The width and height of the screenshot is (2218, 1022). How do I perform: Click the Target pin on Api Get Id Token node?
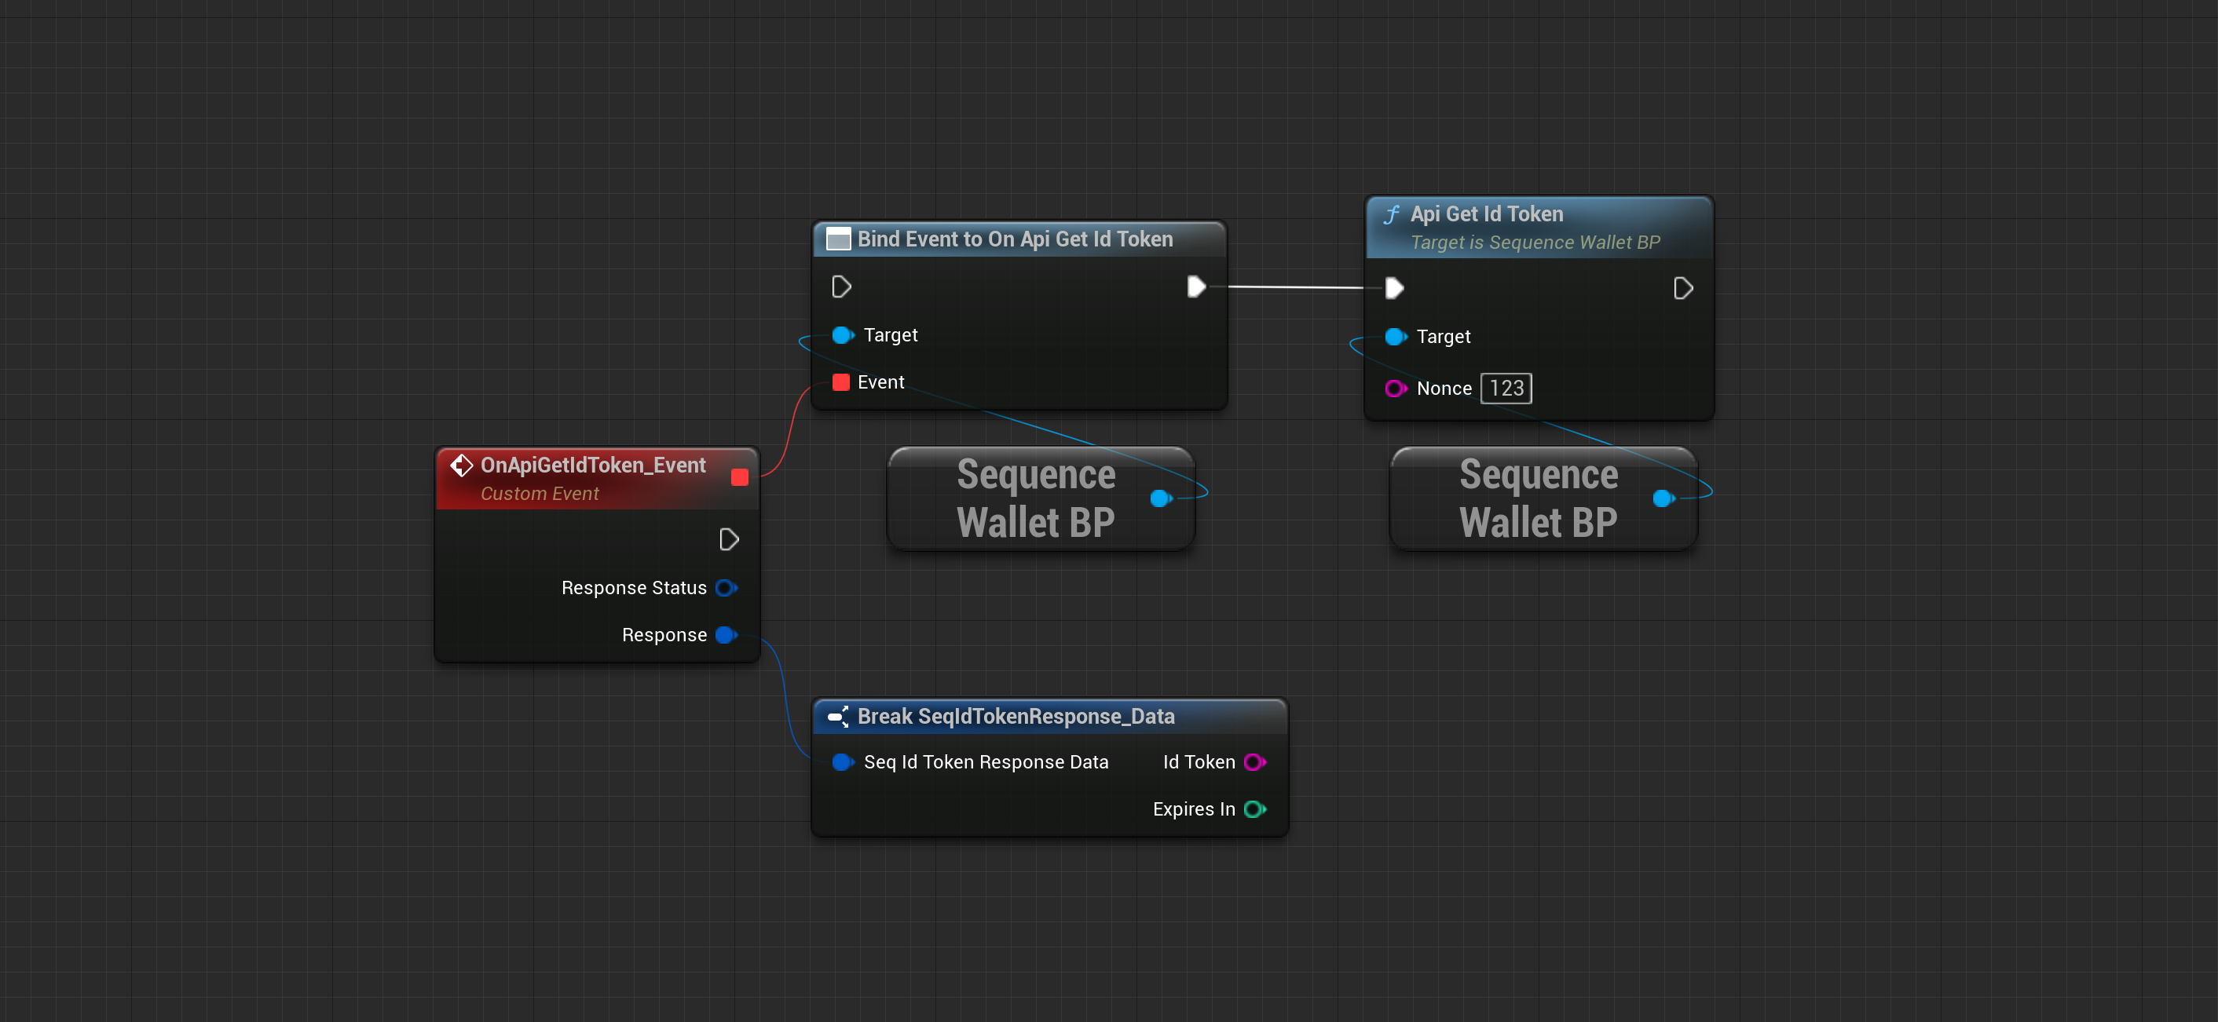(x=1395, y=337)
